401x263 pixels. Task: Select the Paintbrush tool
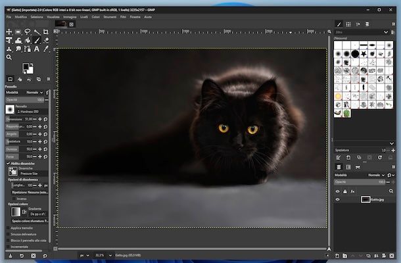[37, 40]
